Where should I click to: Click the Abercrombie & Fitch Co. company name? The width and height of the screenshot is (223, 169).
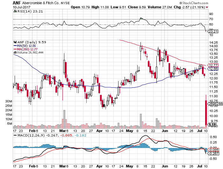coord(41,3)
